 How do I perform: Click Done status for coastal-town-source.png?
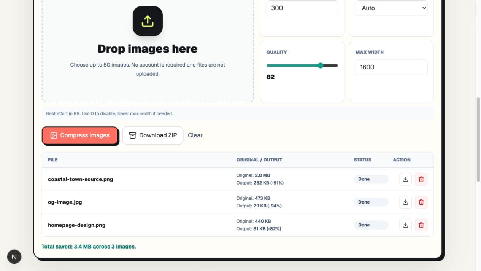[371, 179]
